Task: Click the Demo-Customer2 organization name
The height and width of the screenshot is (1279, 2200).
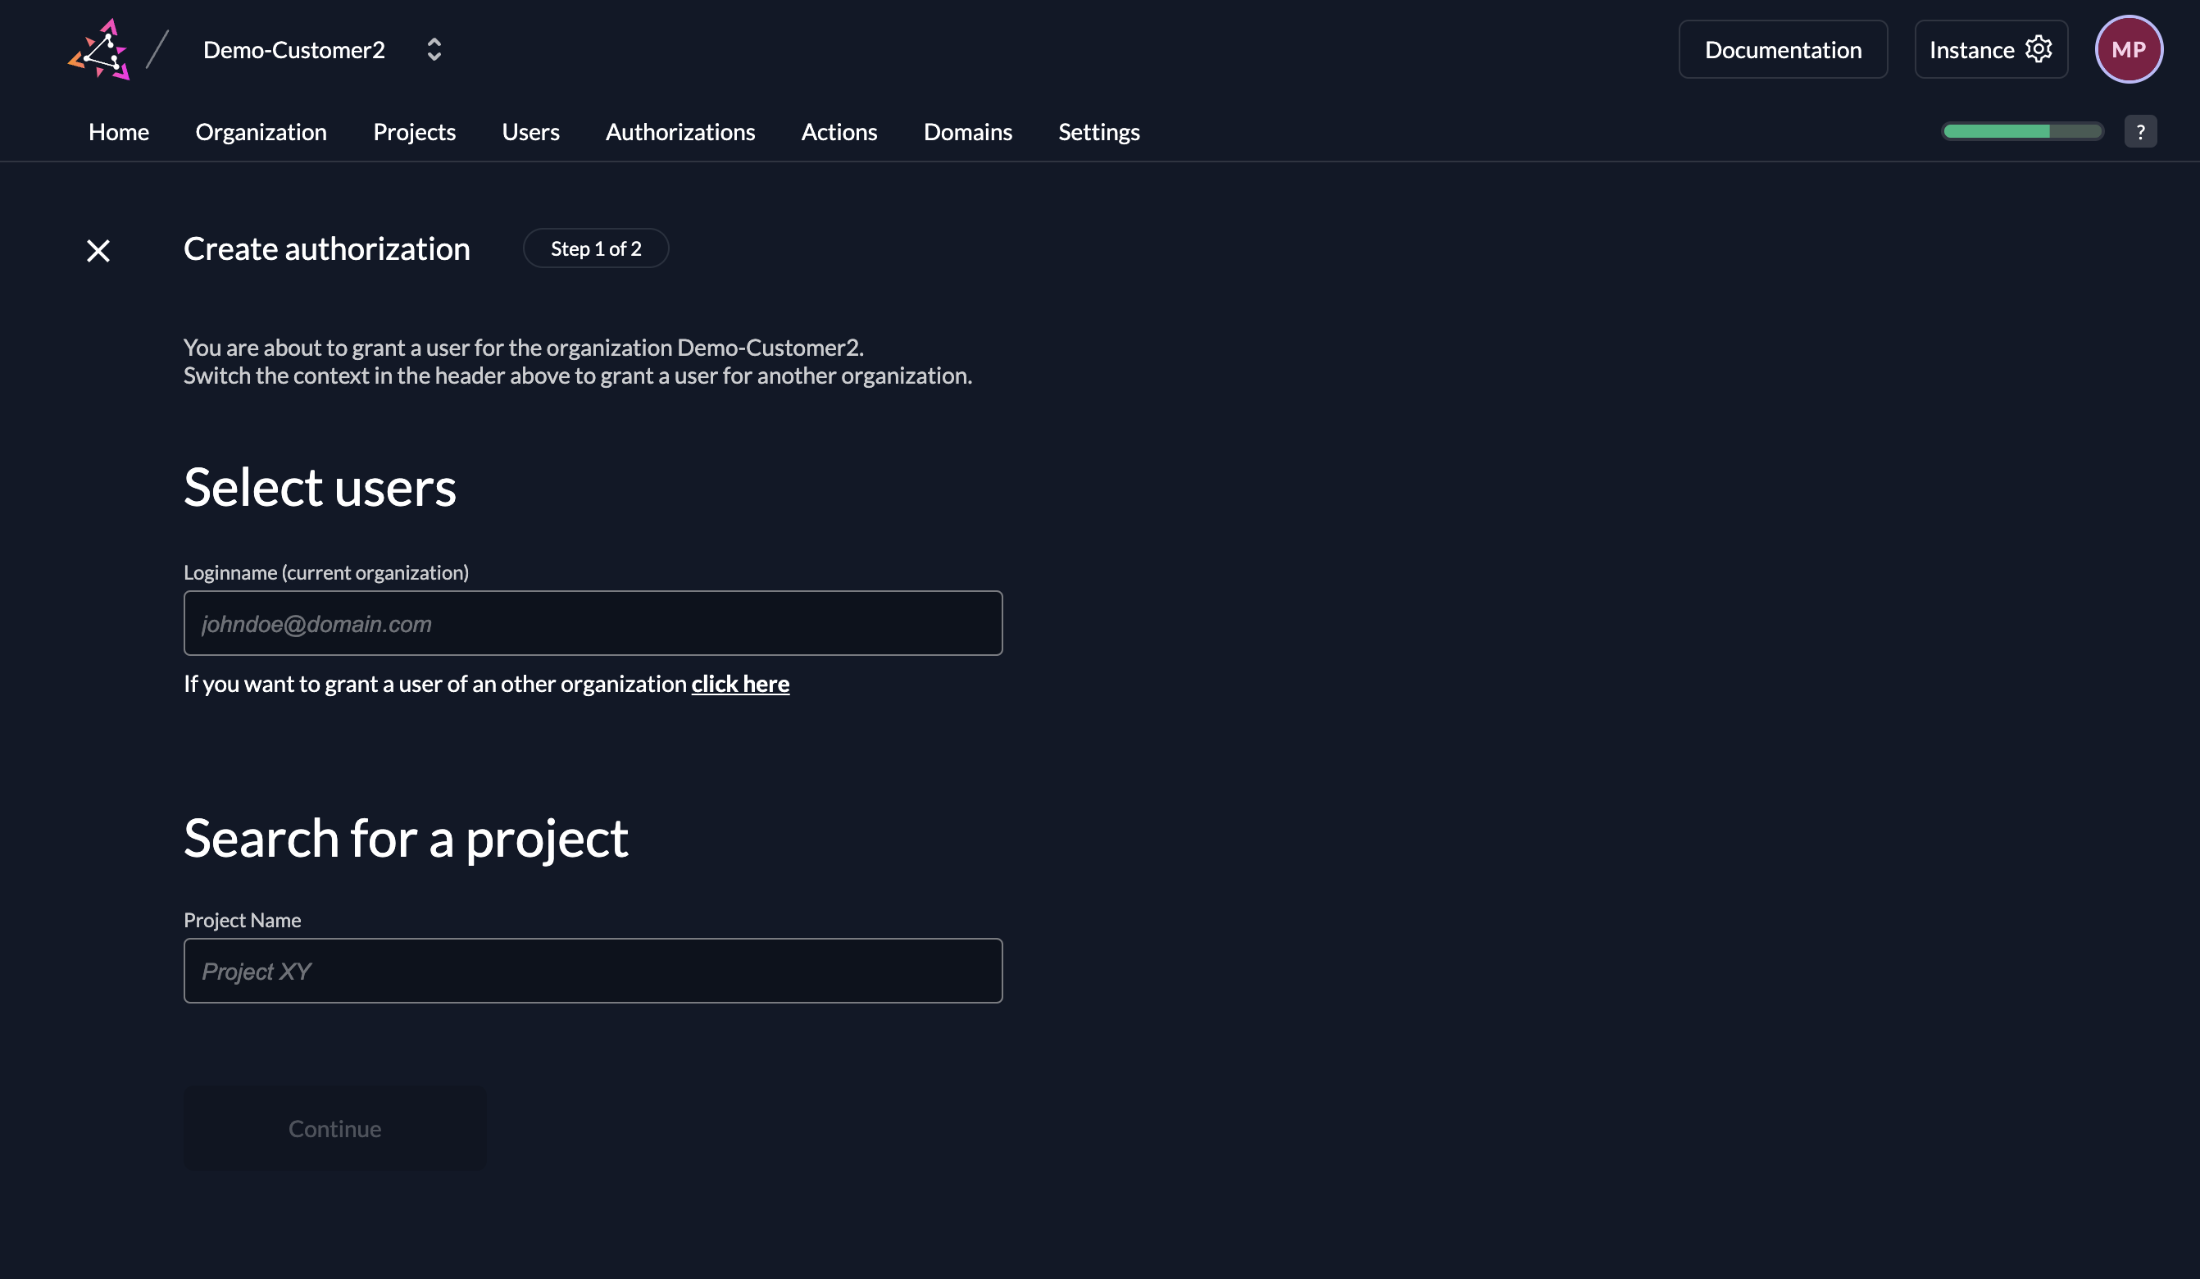Action: (x=293, y=50)
